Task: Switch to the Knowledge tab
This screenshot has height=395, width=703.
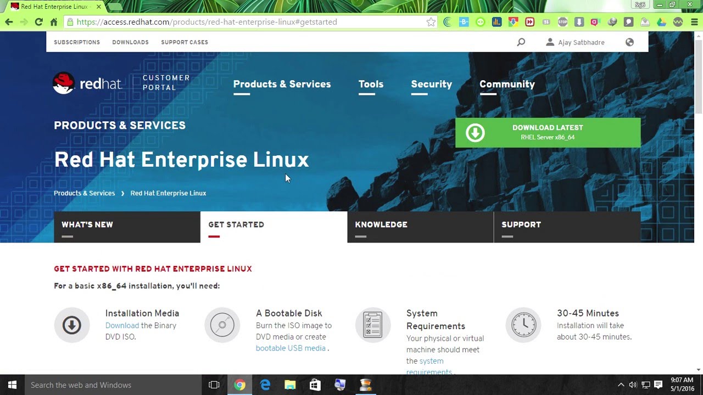Action: click(x=420, y=227)
